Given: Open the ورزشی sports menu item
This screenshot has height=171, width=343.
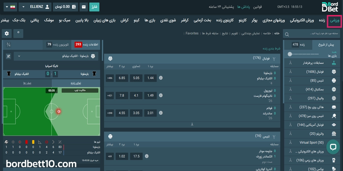Looking at the screenshot, I should click(334, 21).
